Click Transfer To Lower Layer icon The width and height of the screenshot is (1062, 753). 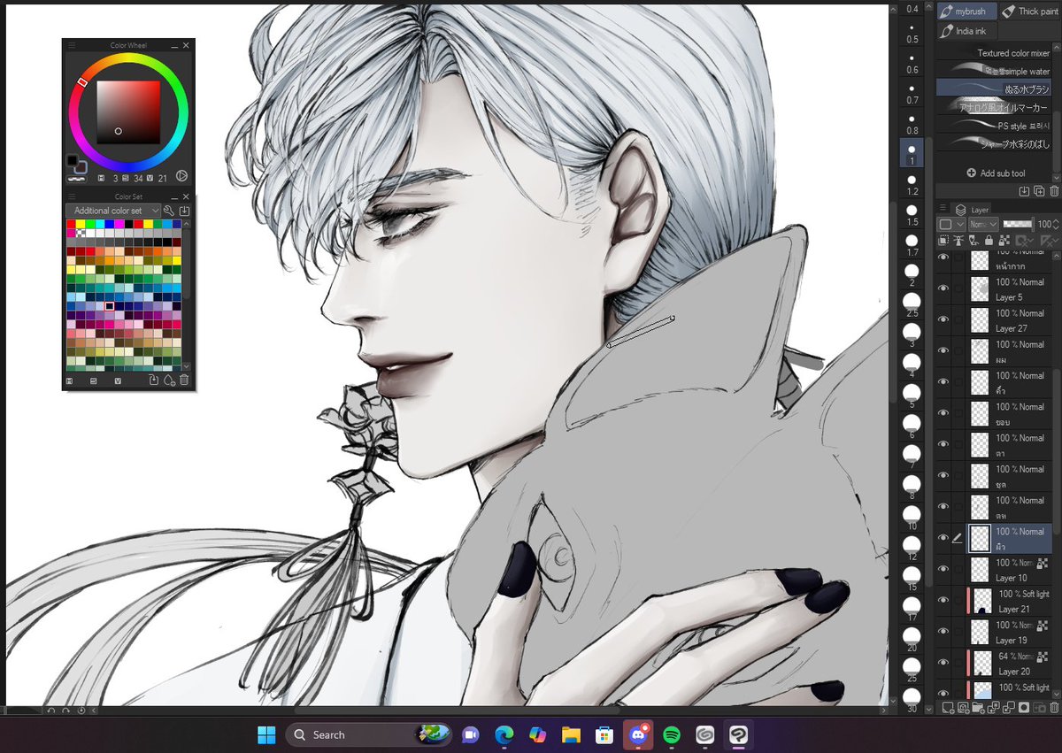point(994,708)
